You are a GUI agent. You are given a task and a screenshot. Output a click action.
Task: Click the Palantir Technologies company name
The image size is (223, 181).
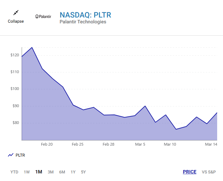(x=83, y=22)
